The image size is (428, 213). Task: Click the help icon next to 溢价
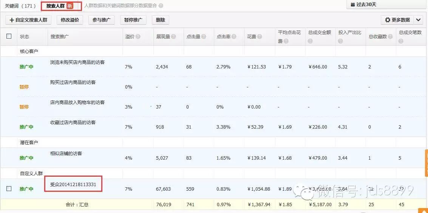[138, 37]
